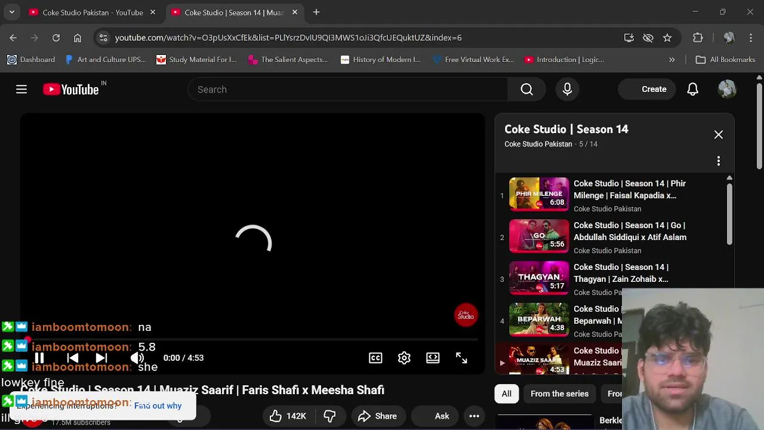Image resolution: width=764 pixels, height=430 pixels.
Task: Open the Dashboard bookmark
Action: coord(31,60)
